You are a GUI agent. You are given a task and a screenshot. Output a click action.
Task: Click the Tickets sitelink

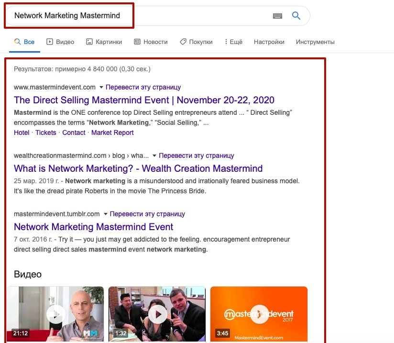click(x=46, y=133)
